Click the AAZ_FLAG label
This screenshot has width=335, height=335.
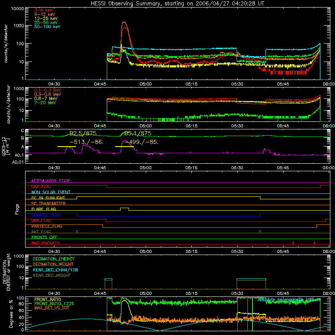pyautogui.click(x=41, y=232)
